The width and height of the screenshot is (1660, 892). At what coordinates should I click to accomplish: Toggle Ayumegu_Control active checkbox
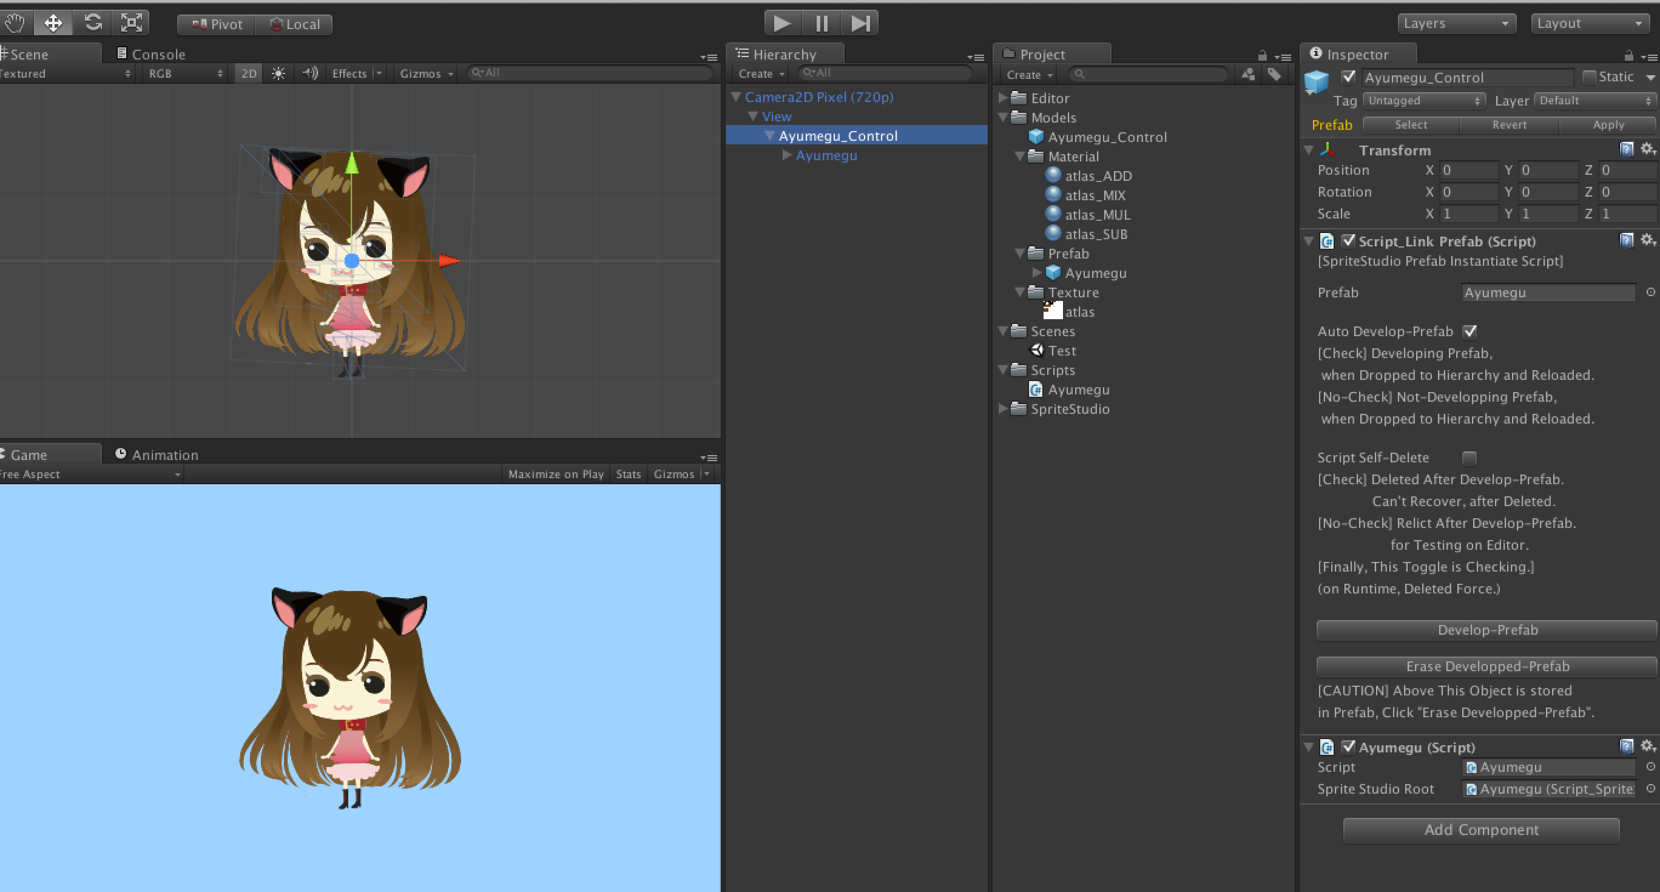pyautogui.click(x=1348, y=76)
